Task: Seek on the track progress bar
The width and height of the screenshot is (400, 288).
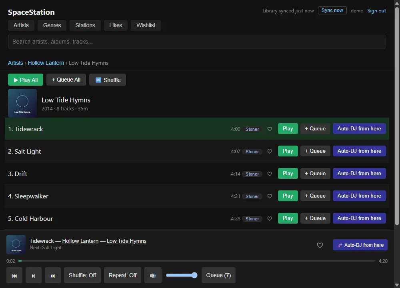Action: (197, 261)
